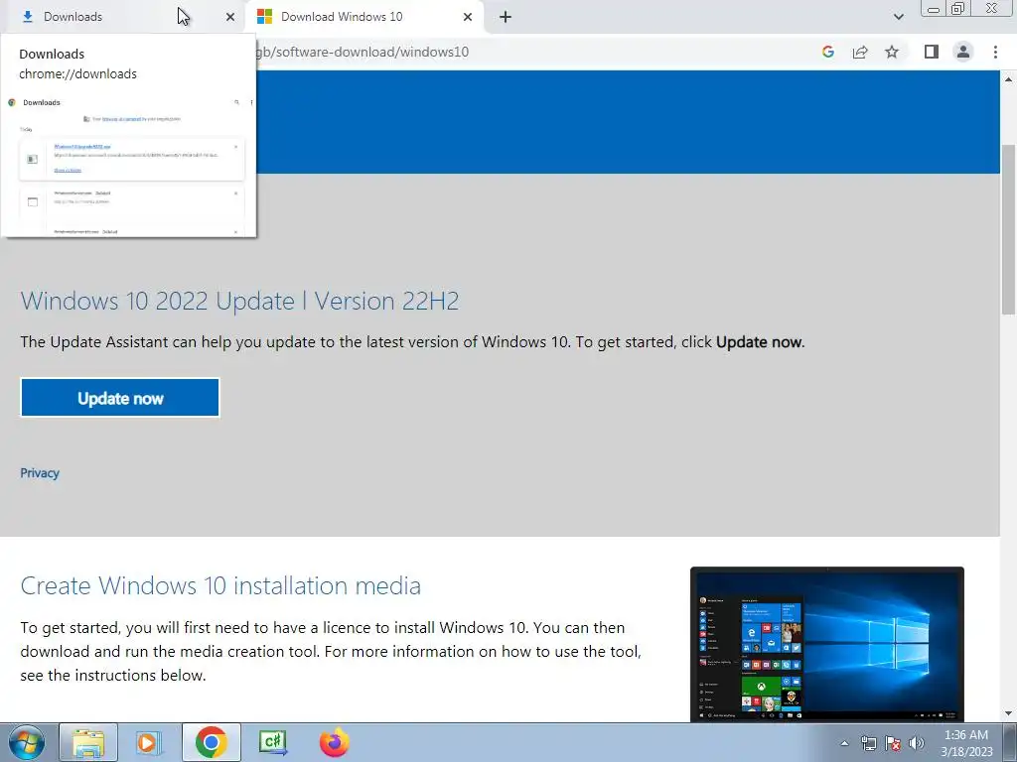1017x762 pixels.
Task: Switch to the Downloads tab
Action: point(123,17)
